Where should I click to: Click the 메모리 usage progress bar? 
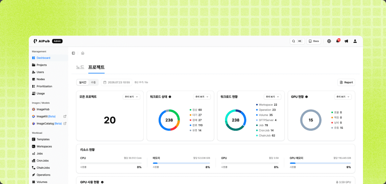tap(181, 163)
